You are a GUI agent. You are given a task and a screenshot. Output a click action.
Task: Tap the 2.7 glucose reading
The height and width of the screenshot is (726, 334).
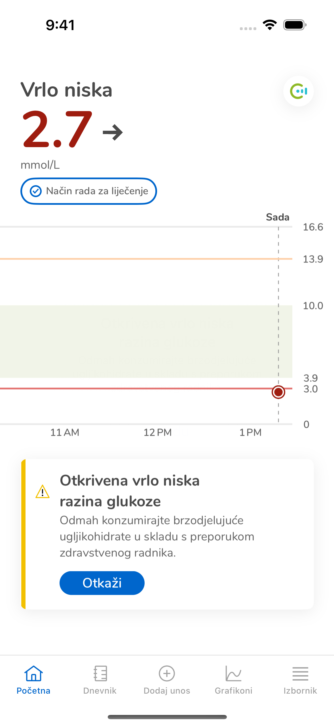coord(57,130)
